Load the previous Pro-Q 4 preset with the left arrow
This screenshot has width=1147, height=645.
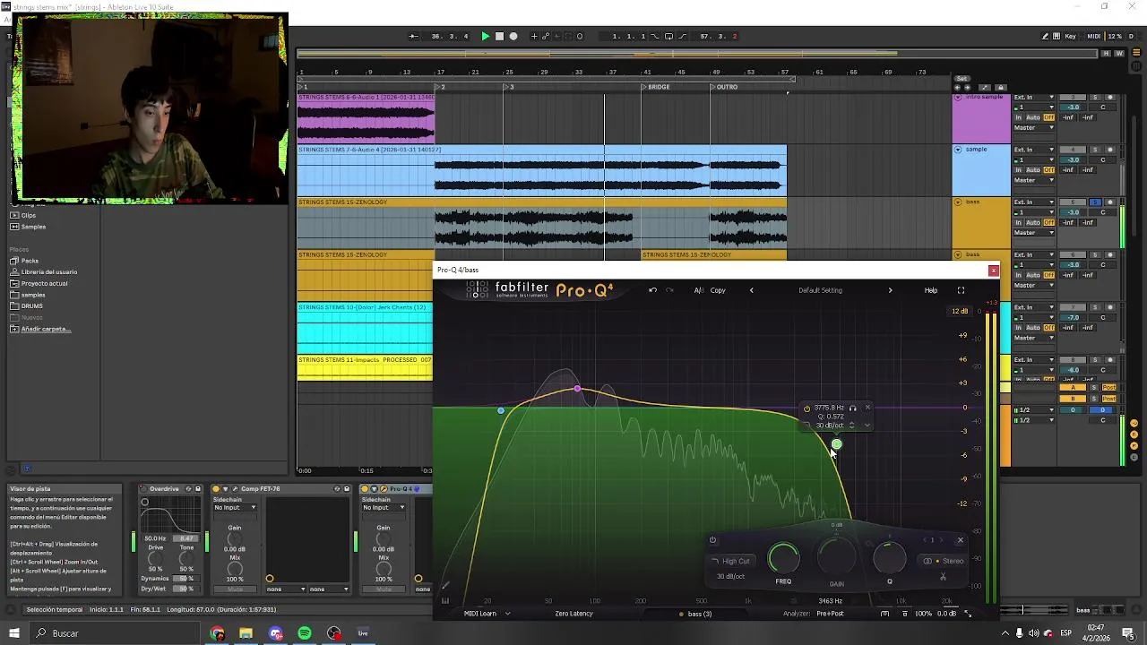(x=752, y=290)
